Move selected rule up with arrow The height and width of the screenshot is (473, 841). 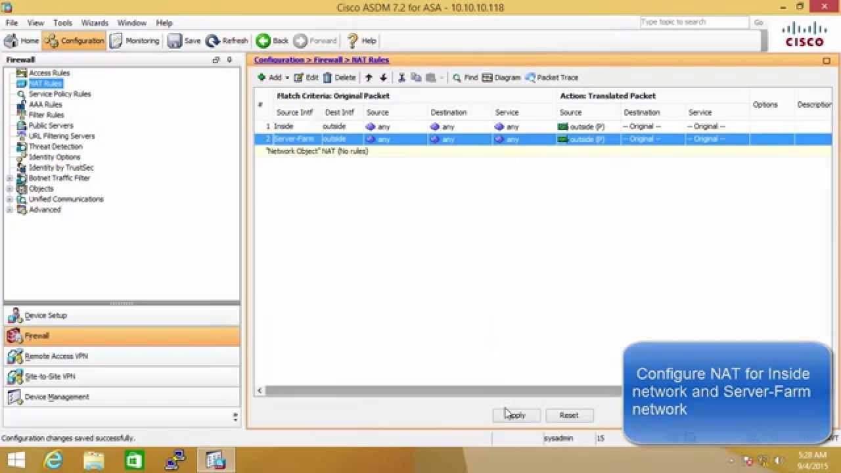(x=369, y=78)
